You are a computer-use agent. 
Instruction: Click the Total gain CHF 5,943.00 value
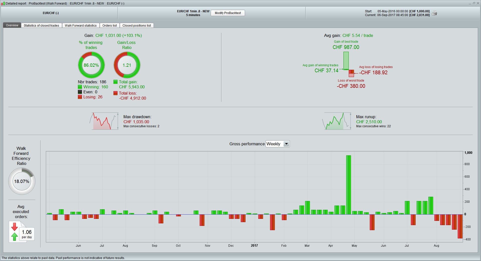[132, 87]
